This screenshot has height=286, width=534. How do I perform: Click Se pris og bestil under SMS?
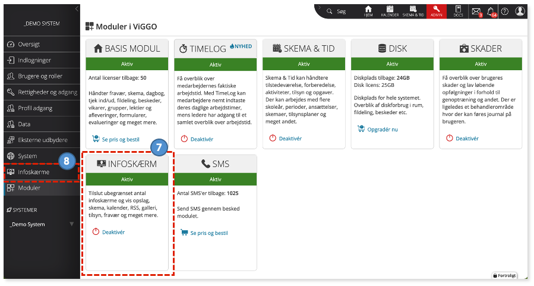coord(208,233)
